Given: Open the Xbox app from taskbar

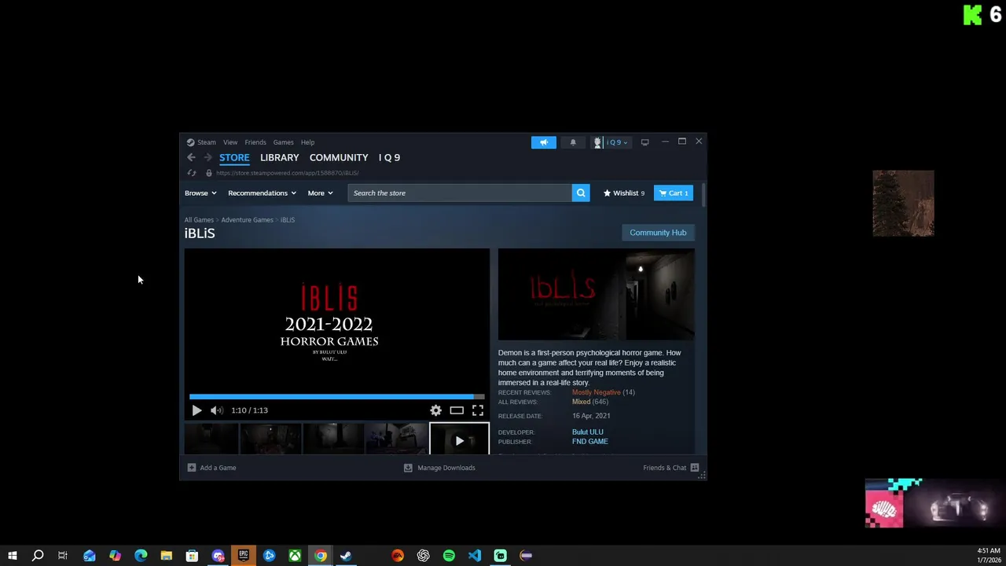Looking at the screenshot, I should [295, 556].
